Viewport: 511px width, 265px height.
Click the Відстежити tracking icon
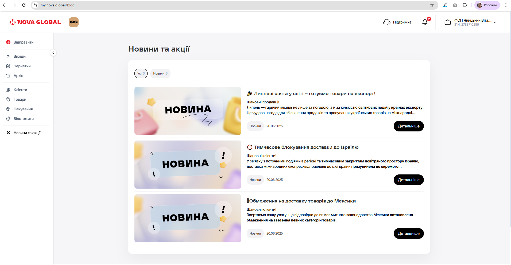[8, 119]
